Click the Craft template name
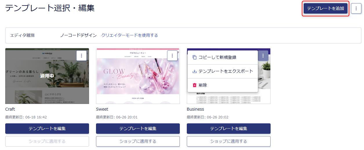The height and width of the screenshot is (150, 364). pyautogui.click(x=10, y=109)
